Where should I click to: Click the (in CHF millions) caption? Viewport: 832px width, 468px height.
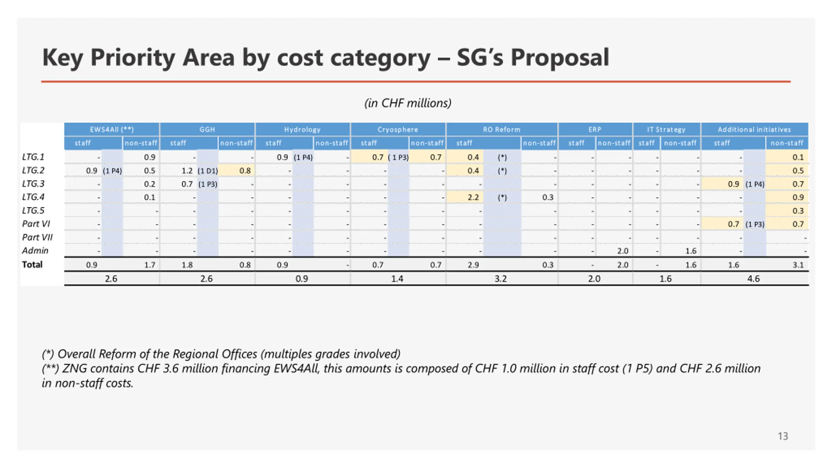coord(408,103)
